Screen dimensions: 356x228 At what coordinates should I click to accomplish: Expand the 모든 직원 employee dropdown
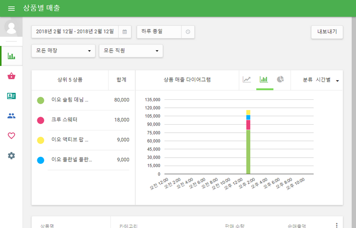click(131, 51)
